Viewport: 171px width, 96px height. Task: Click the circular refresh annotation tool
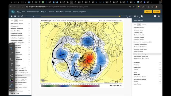[12, 75]
